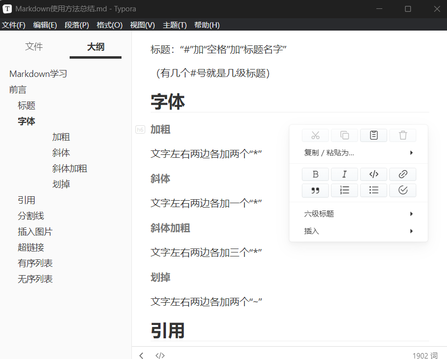This screenshot has height=359, width=447.
Task: Open the 帮助(H) menu
Action: pyautogui.click(x=206, y=25)
